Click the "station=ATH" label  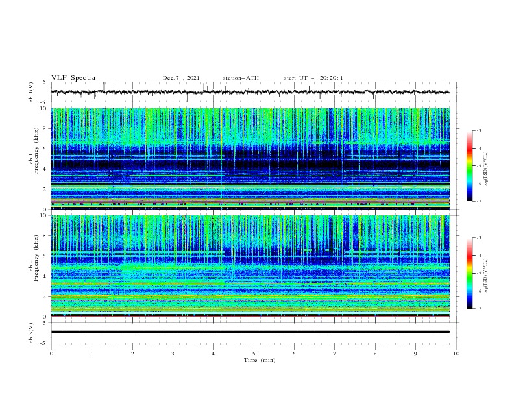pos(241,78)
